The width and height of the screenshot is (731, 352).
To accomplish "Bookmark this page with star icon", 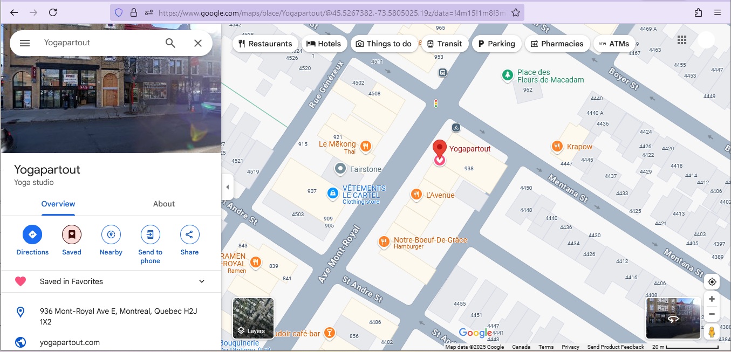I will [516, 12].
